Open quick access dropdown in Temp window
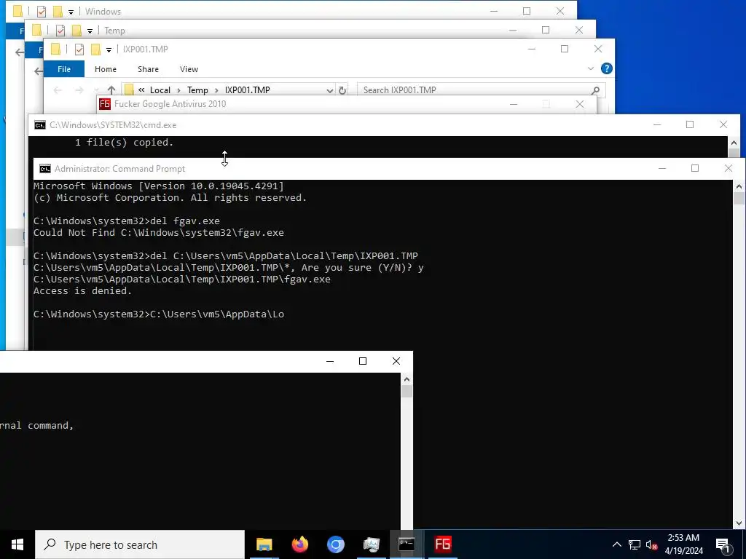This screenshot has width=746, height=559. 90,31
